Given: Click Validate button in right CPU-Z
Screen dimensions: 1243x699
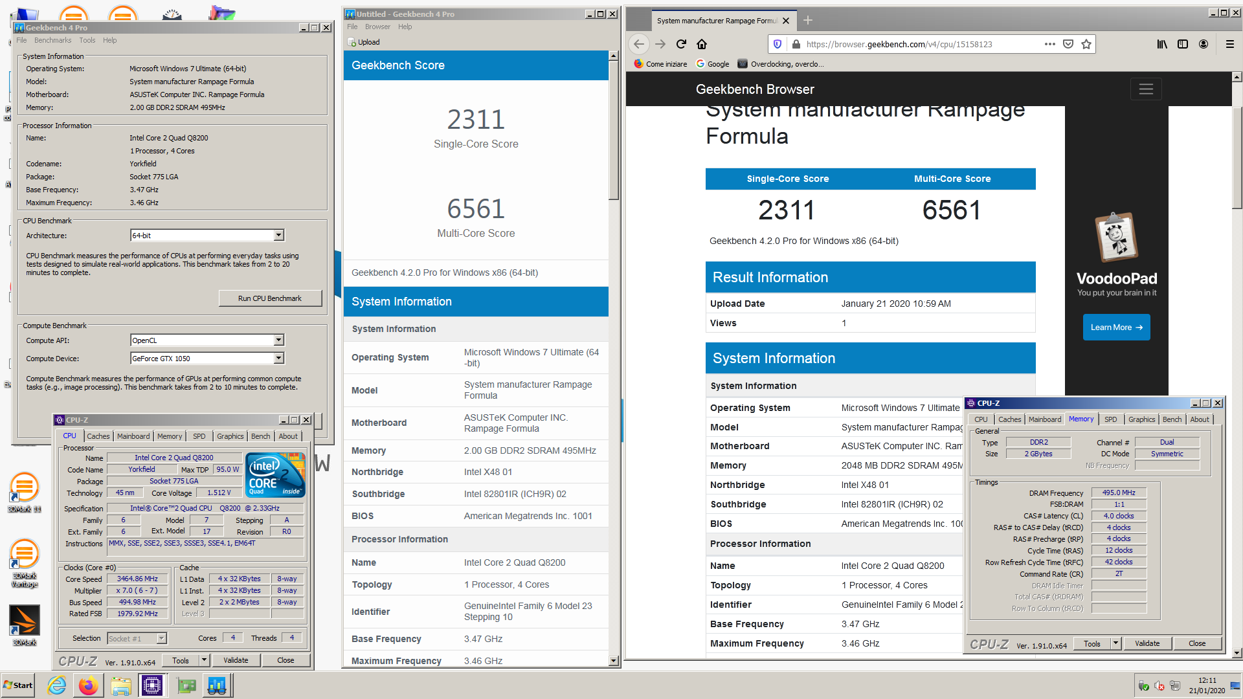Looking at the screenshot, I should [1147, 644].
